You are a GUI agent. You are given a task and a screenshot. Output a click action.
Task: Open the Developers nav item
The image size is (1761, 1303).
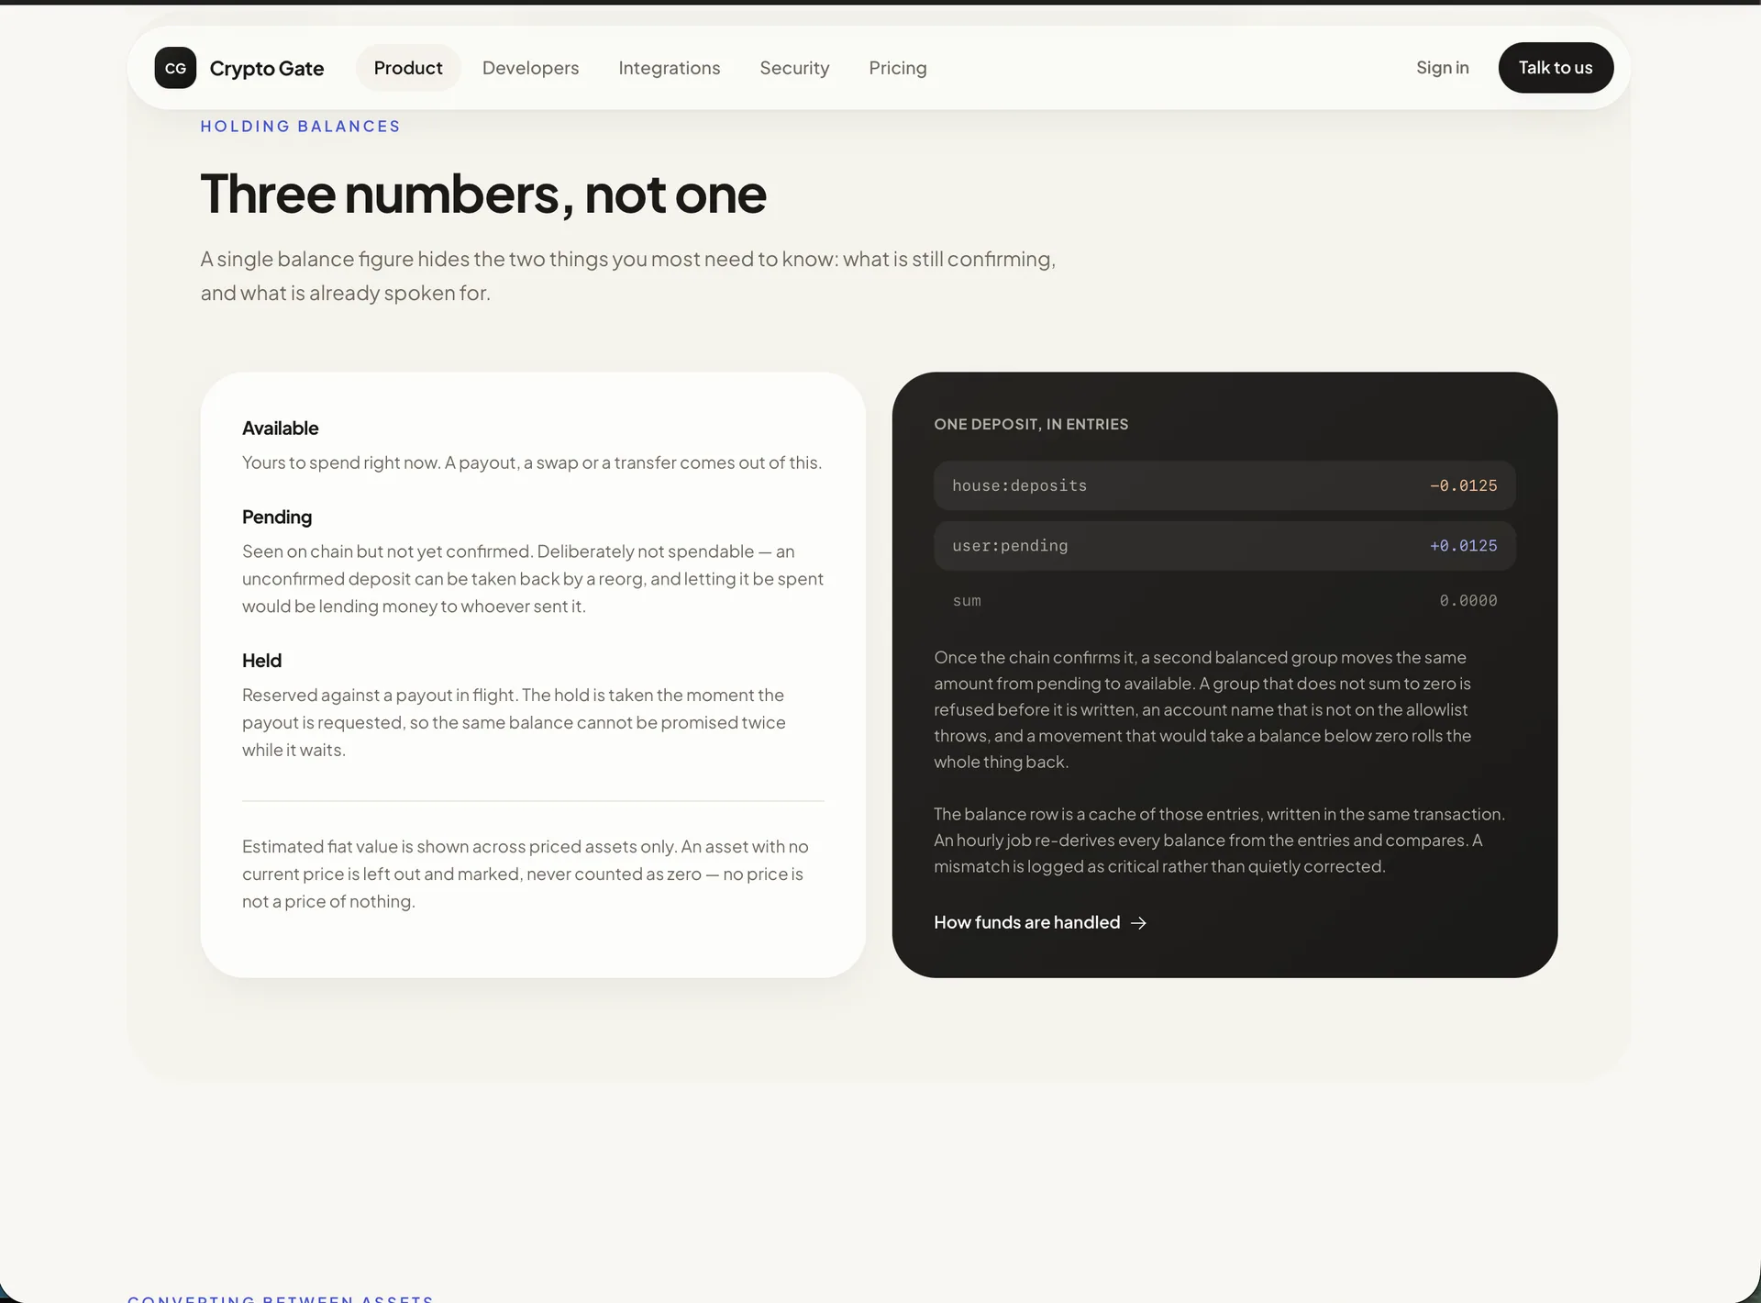[x=530, y=68]
